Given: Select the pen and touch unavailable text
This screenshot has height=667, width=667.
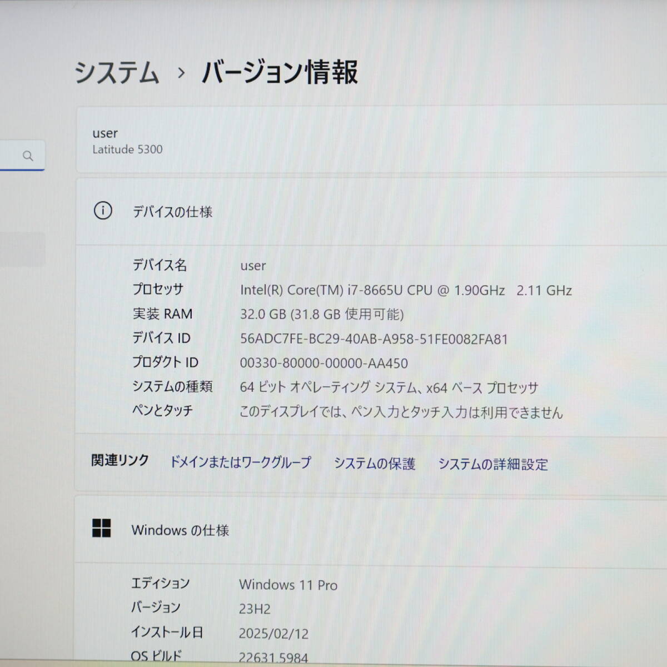Looking at the screenshot, I should (x=401, y=412).
